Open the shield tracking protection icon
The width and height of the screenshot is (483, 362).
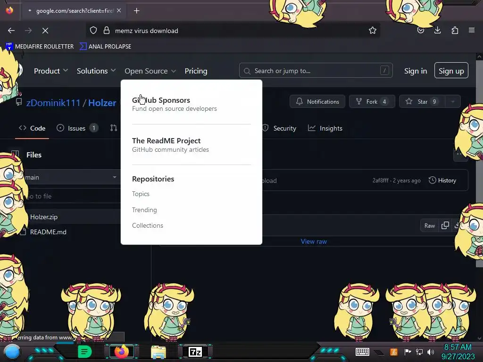coord(93,31)
